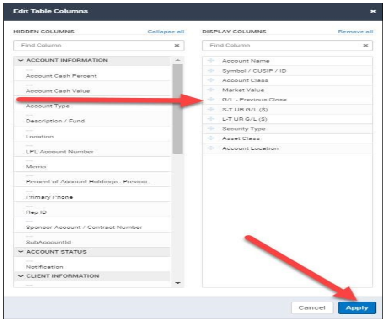Select Primary Phone hidden column
The width and height of the screenshot is (386, 323).
pyautogui.click(x=92, y=195)
